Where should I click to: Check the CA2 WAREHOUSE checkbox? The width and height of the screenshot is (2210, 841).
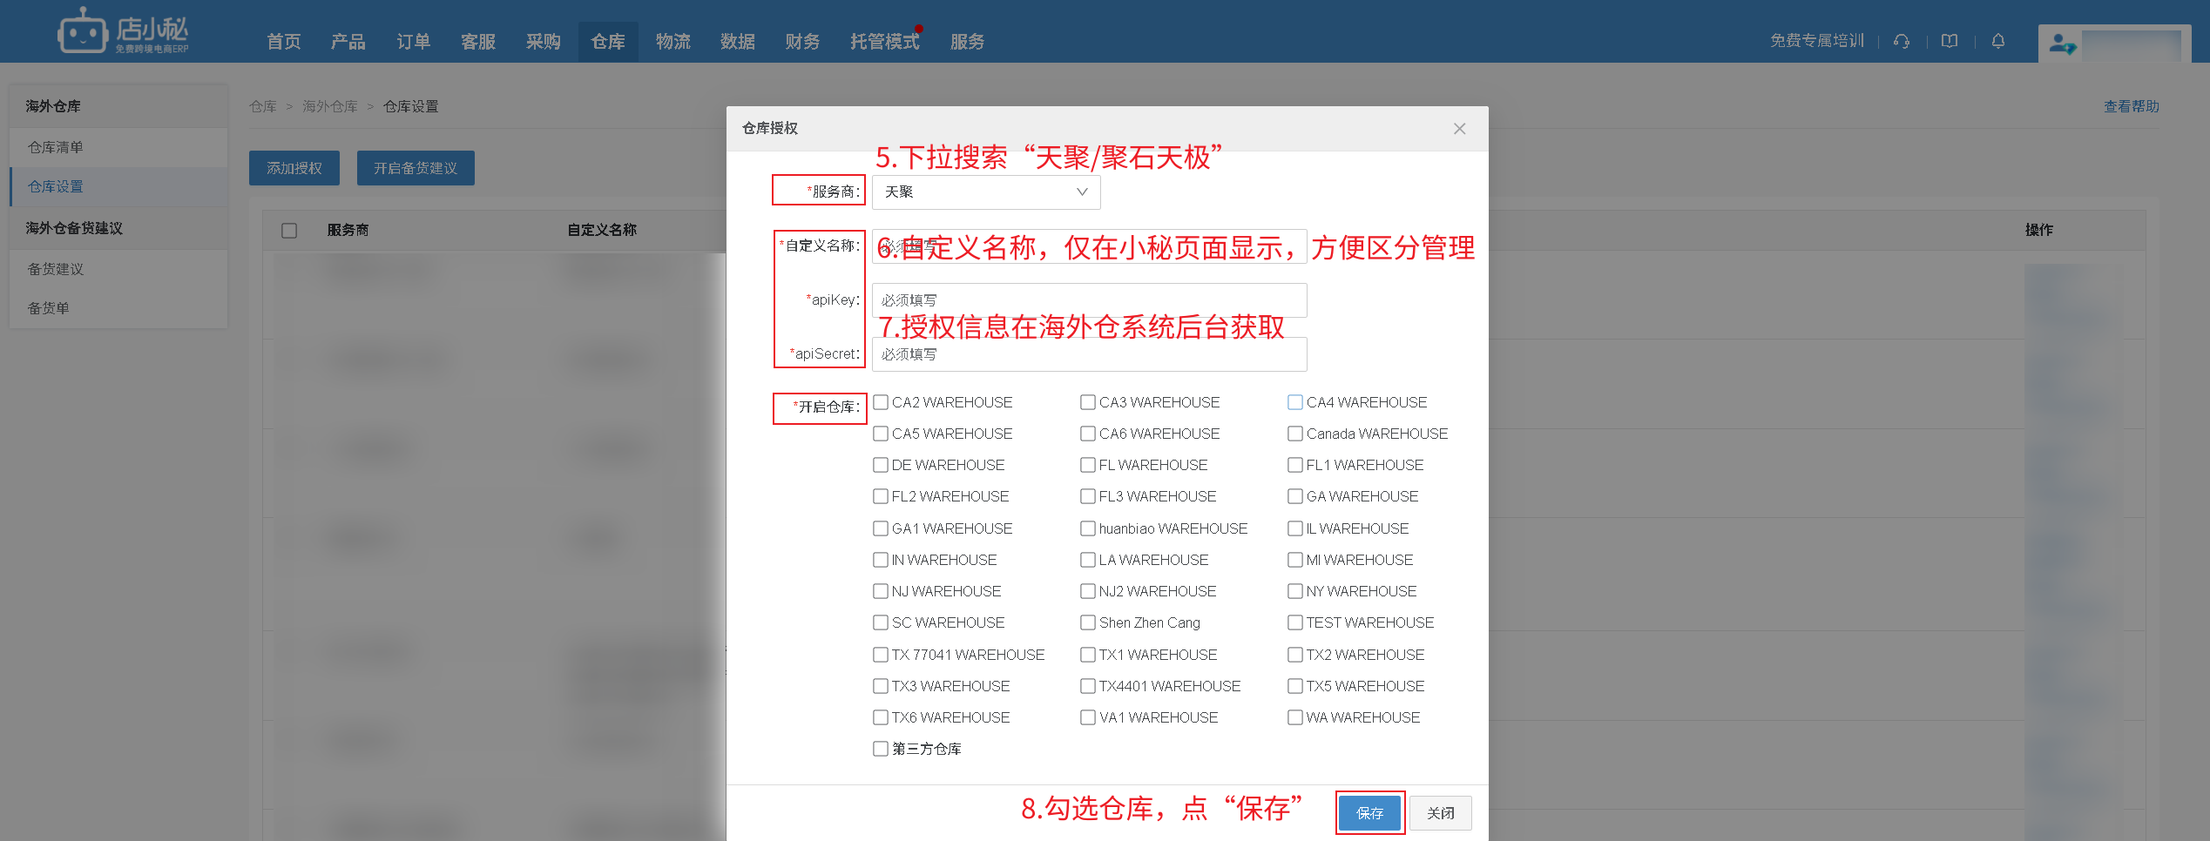point(881,402)
